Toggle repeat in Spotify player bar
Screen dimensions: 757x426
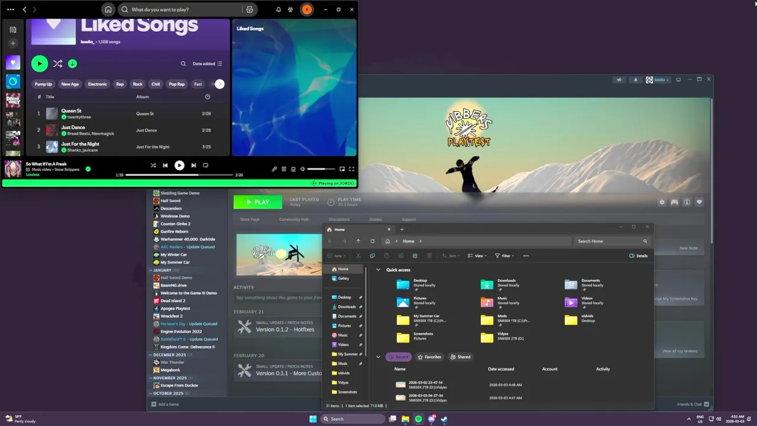point(206,166)
